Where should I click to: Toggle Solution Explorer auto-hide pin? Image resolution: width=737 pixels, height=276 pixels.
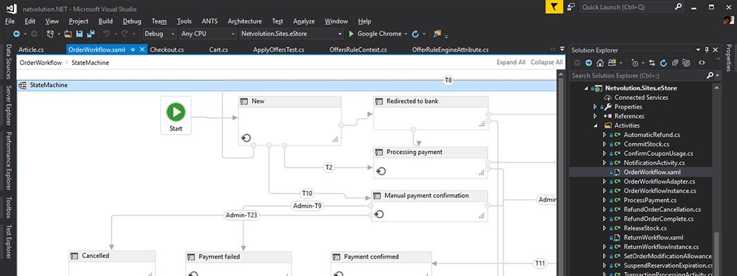tap(707, 50)
